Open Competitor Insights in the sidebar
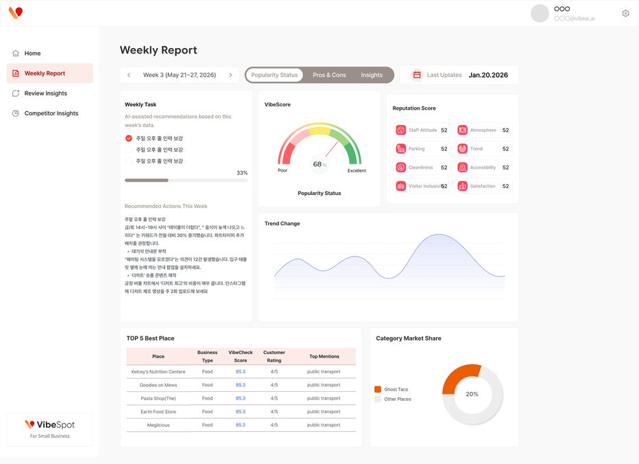Image resolution: width=639 pixels, height=464 pixels. coord(50,113)
